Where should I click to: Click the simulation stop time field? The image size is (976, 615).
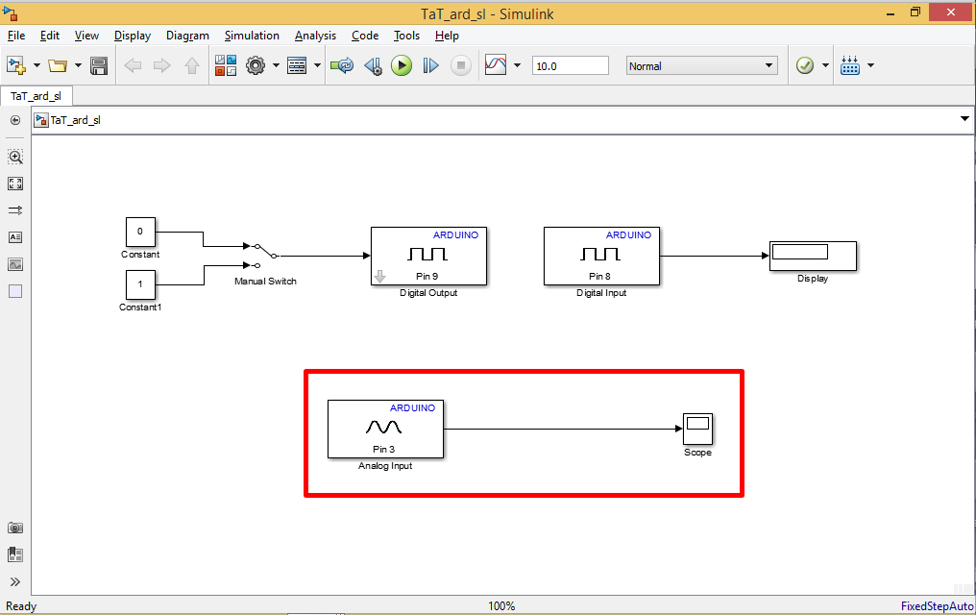click(571, 66)
